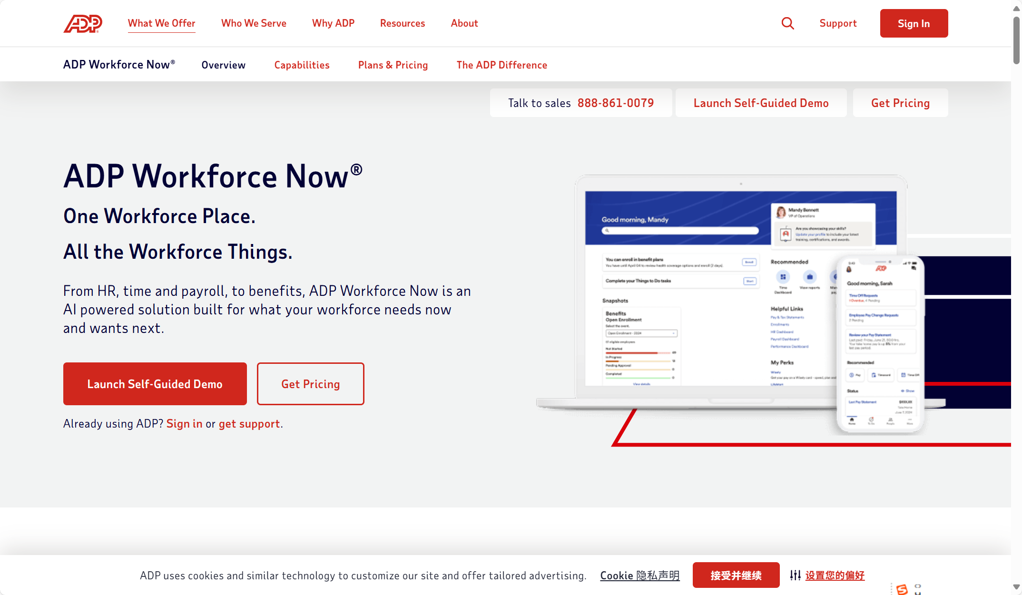Accept cookies with the 接受并继续 button
This screenshot has height=595, width=1022.
coord(736,575)
